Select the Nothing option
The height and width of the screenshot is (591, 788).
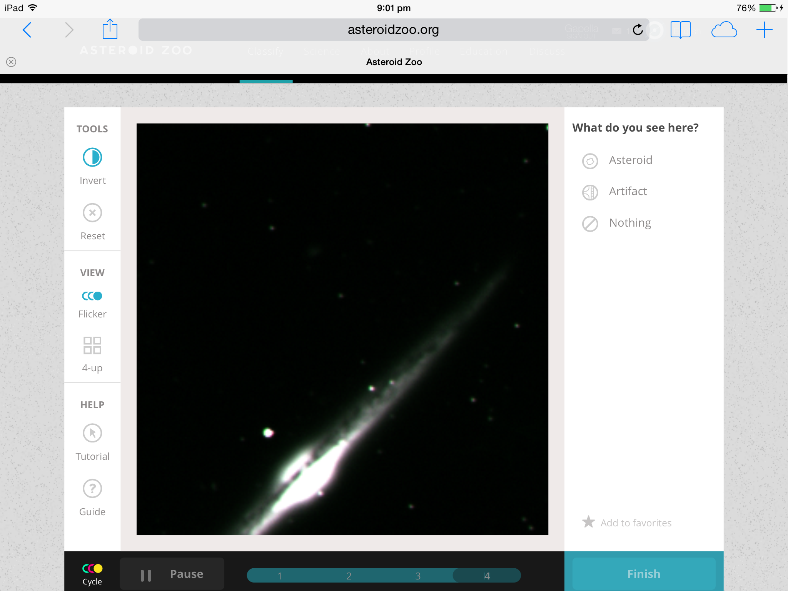[x=629, y=223]
